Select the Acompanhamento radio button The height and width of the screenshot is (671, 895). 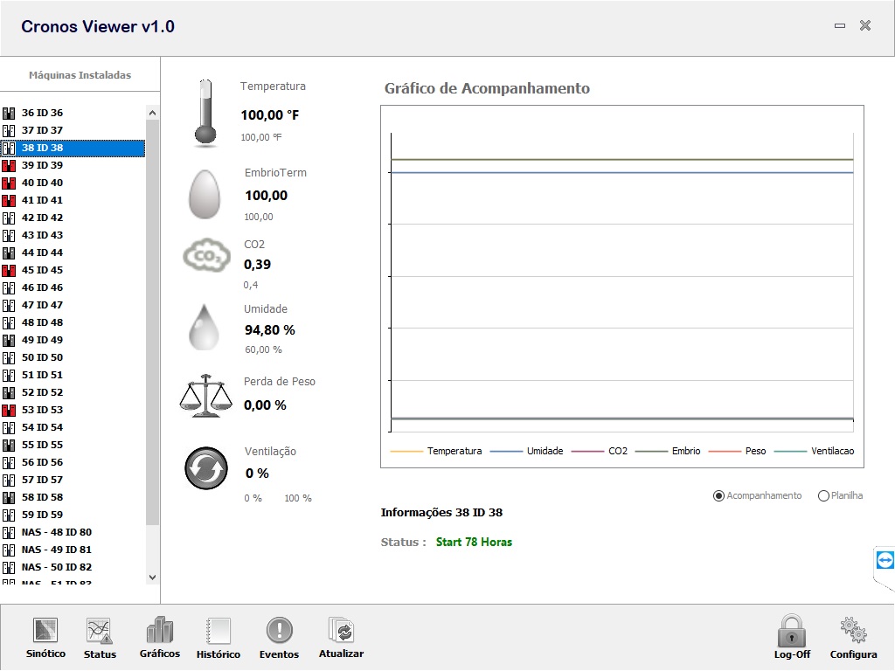[719, 496]
